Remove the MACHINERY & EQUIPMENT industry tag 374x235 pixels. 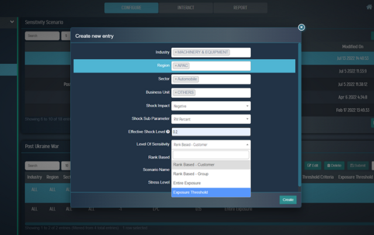(176, 53)
